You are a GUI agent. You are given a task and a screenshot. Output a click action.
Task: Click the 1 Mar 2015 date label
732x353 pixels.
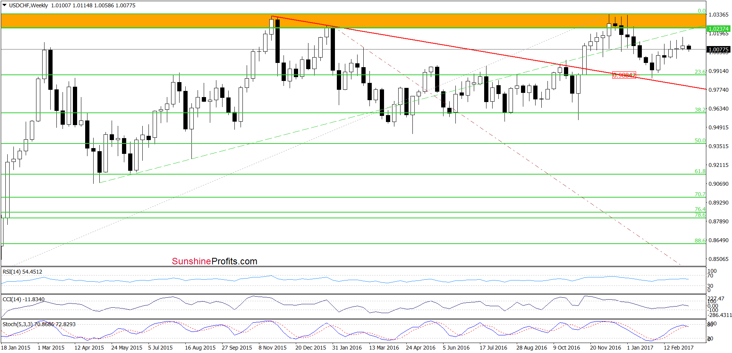(x=51, y=348)
